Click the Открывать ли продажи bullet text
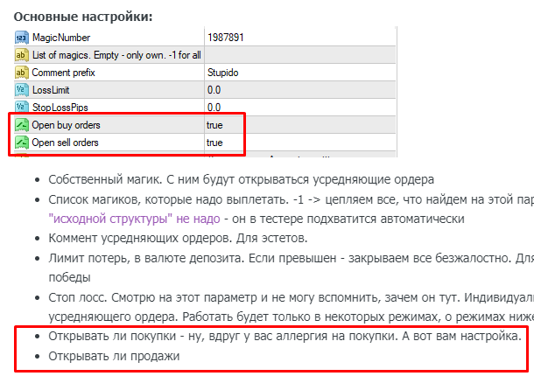The width and height of the screenshot is (534, 390). [x=114, y=356]
